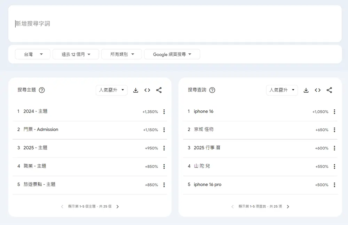The width and height of the screenshot is (348, 225).
Task: Open more options for 門票 - Admission row
Action: [164, 130]
